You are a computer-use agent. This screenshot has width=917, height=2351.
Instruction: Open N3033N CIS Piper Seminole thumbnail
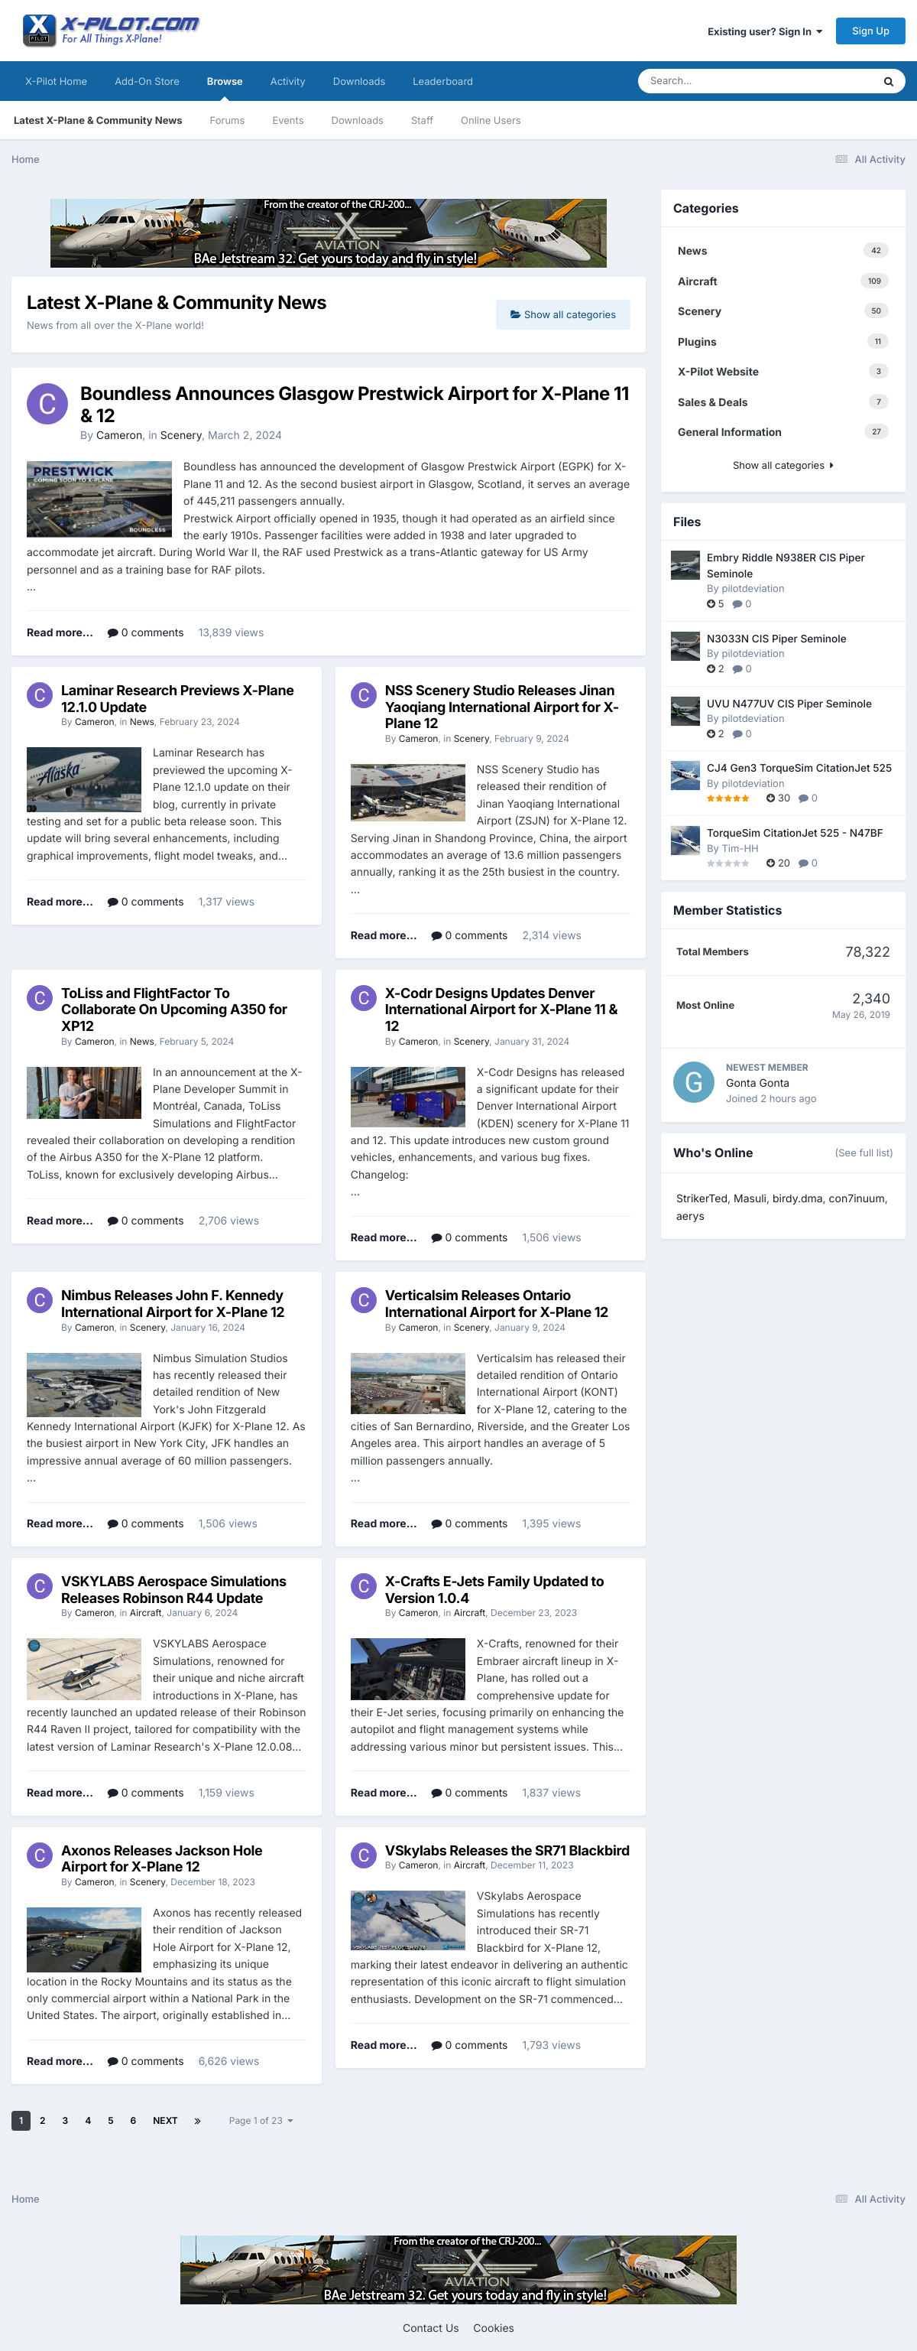[685, 646]
